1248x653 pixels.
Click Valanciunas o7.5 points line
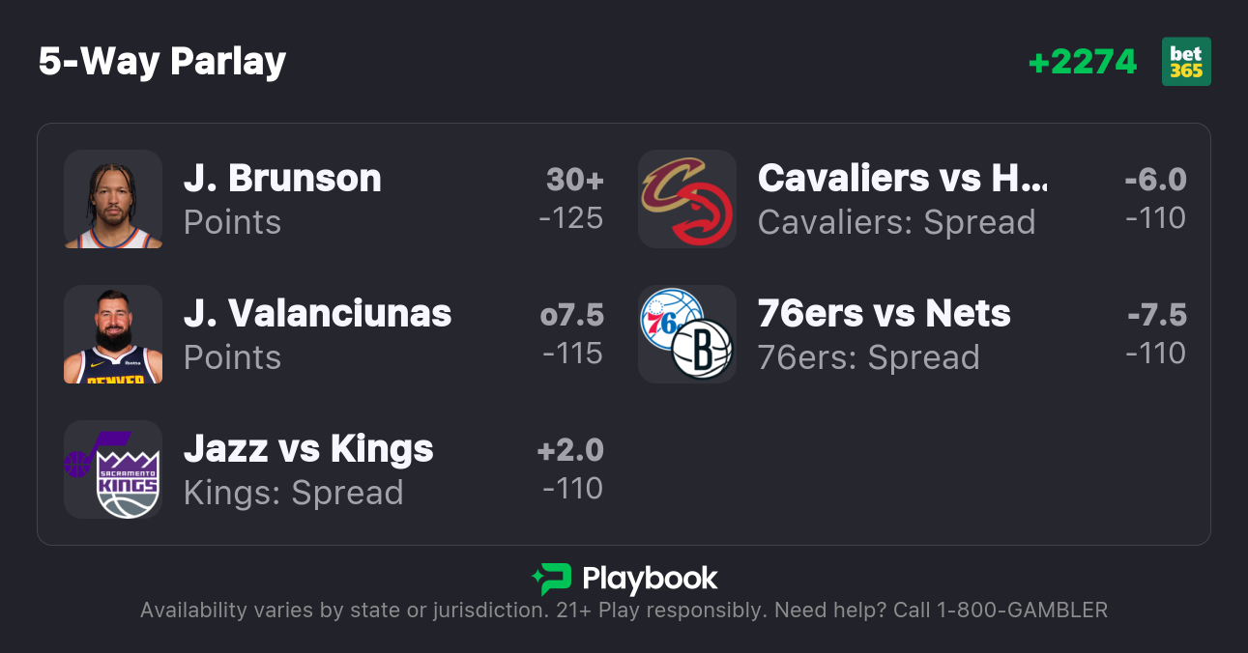click(x=571, y=315)
